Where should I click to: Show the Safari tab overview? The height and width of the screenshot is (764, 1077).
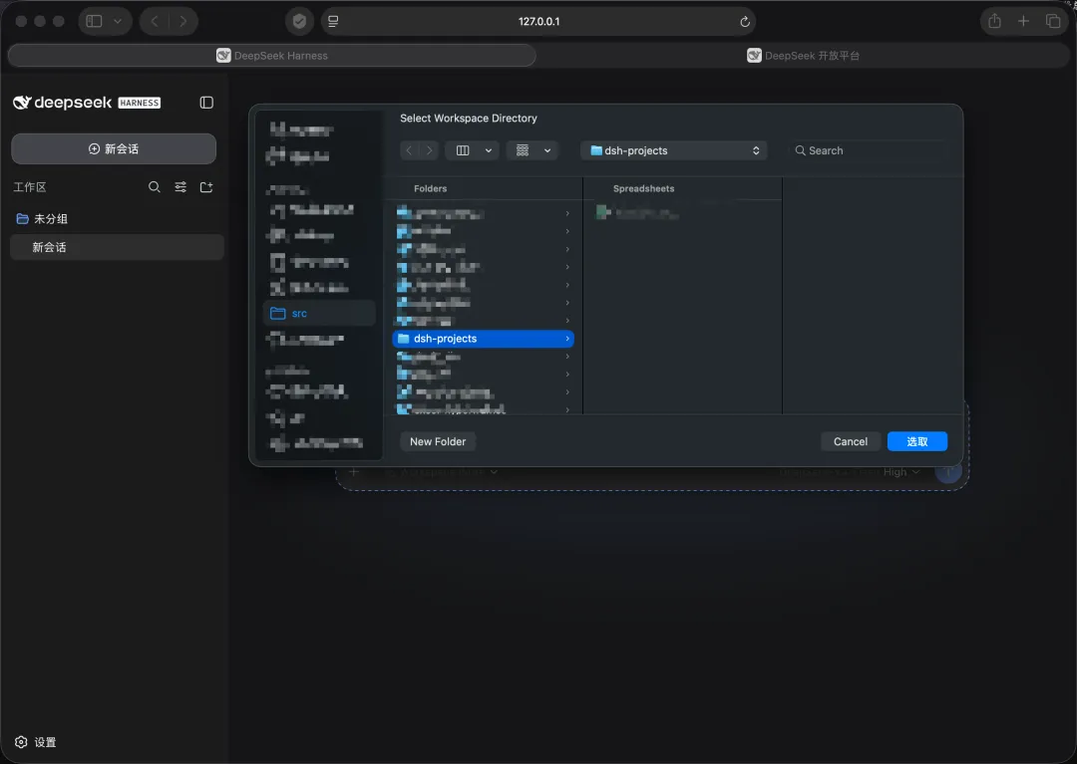click(x=1053, y=21)
